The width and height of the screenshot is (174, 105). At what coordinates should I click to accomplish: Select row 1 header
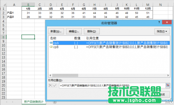pyautogui.click(x=3, y=9)
